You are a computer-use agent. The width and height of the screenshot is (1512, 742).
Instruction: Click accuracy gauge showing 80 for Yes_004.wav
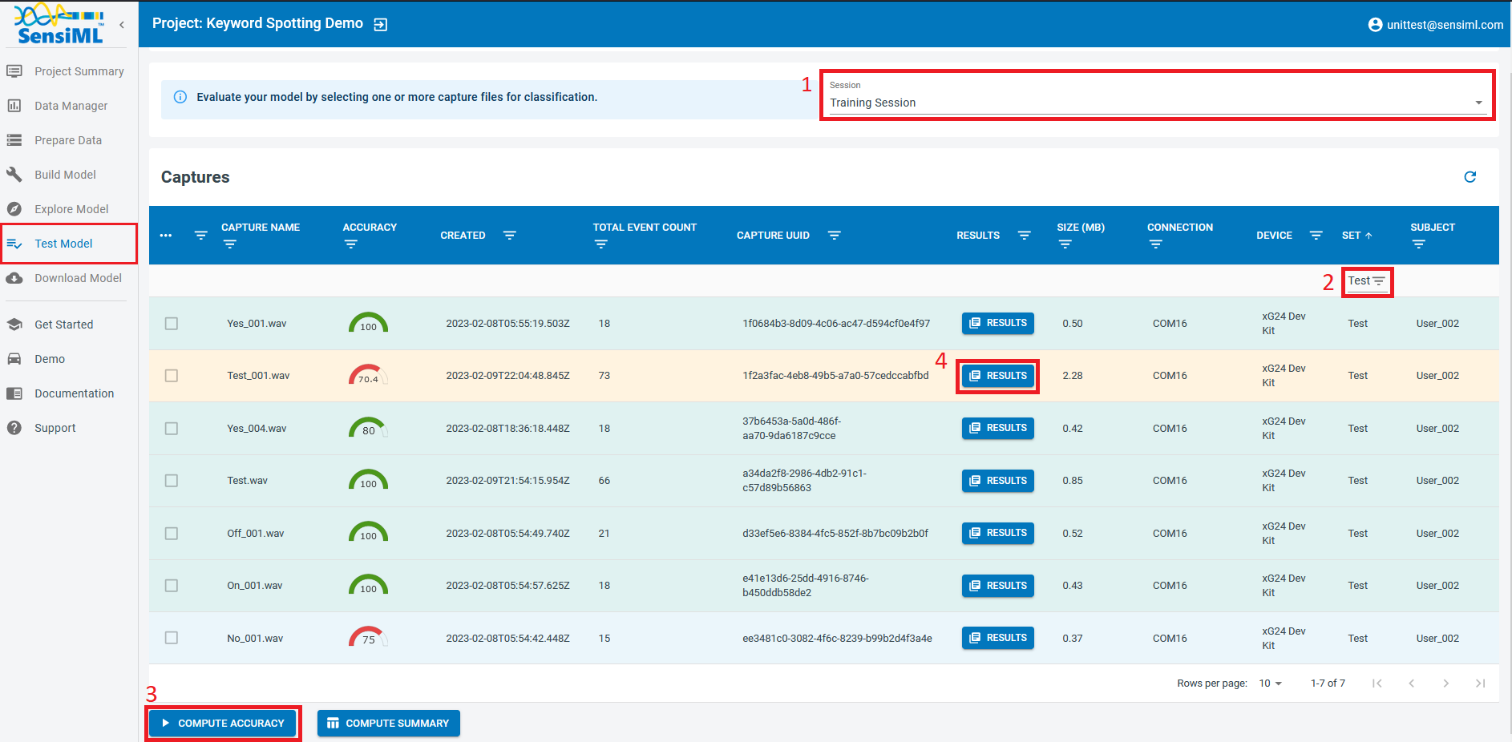pyautogui.click(x=368, y=428)
